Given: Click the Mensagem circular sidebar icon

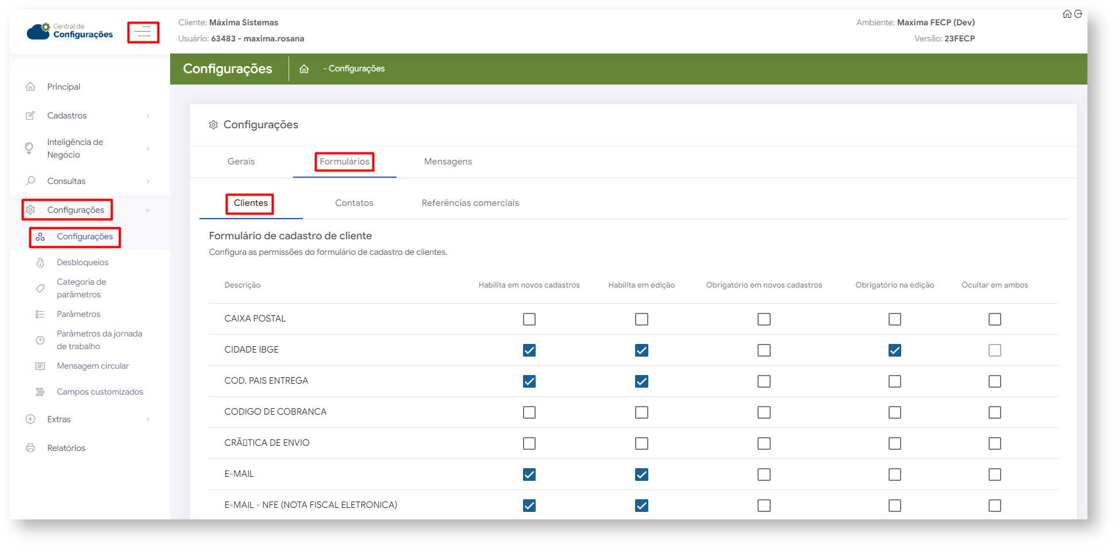Looking at the screenshot, I should click(x=40, y=366).
